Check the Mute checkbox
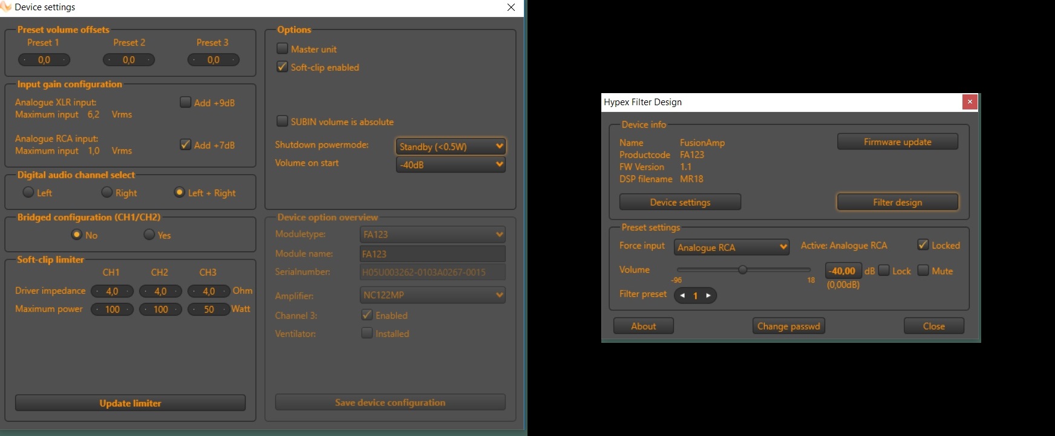1055x436 pixels. point(923,270)
